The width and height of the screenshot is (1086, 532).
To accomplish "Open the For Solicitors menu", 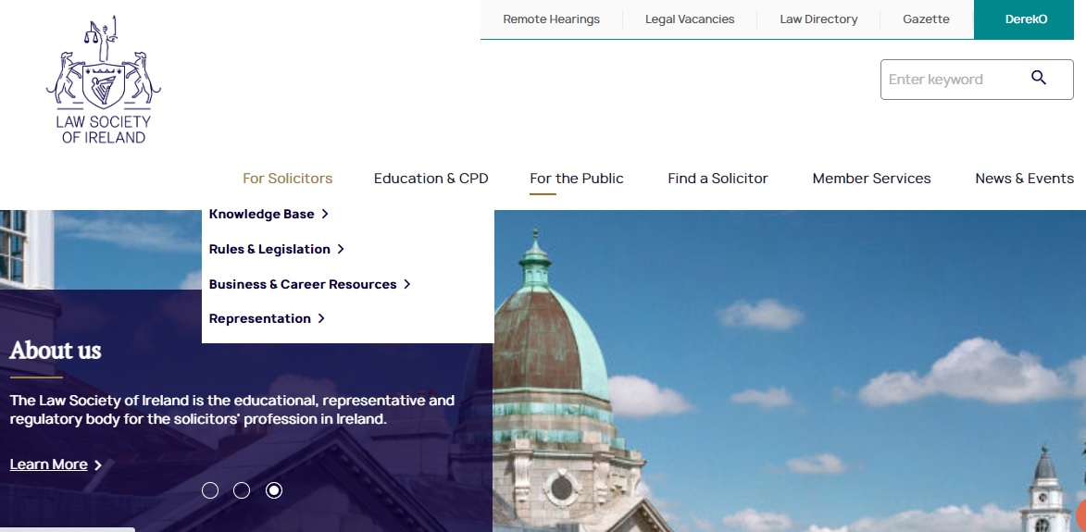I will 287,179.
